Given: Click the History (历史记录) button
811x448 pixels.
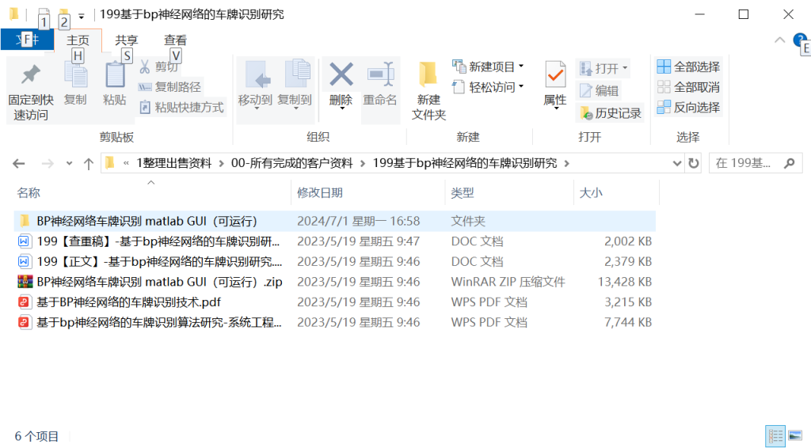Looking at the screenshot, I should pyautogui.click(x=611, y=112).
